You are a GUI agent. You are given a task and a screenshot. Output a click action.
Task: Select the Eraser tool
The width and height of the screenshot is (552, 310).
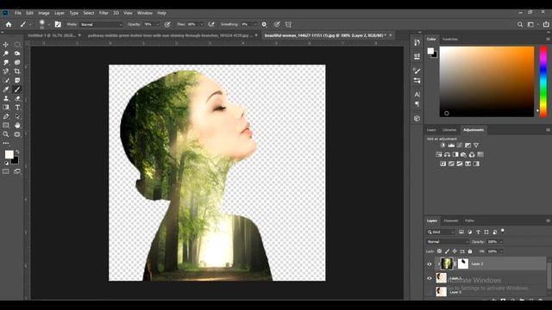click(x=17, y=99)
